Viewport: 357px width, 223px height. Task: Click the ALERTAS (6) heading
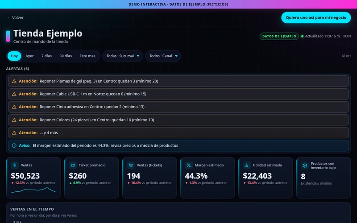[18, 69]
